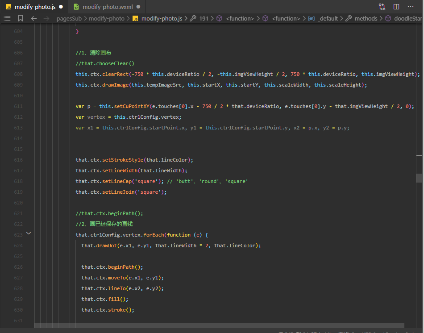The width and height of the screenshot is (424, 333).
Task: Click on setLineJoin in line 619
Action: point(118,192)
